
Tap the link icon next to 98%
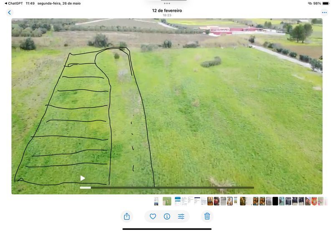pos(310,3)
